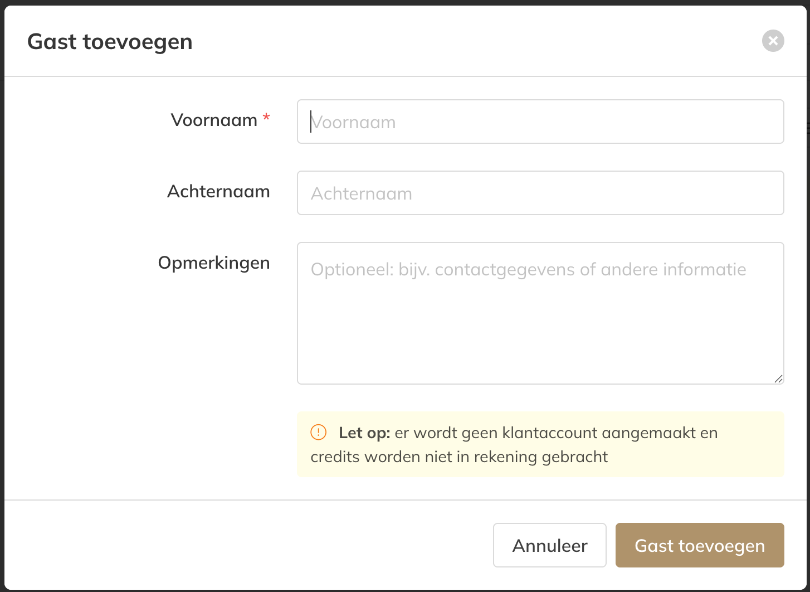Click the Opmerkingen field label
Viewport: 810px width, 592px height.
point(214,263)
